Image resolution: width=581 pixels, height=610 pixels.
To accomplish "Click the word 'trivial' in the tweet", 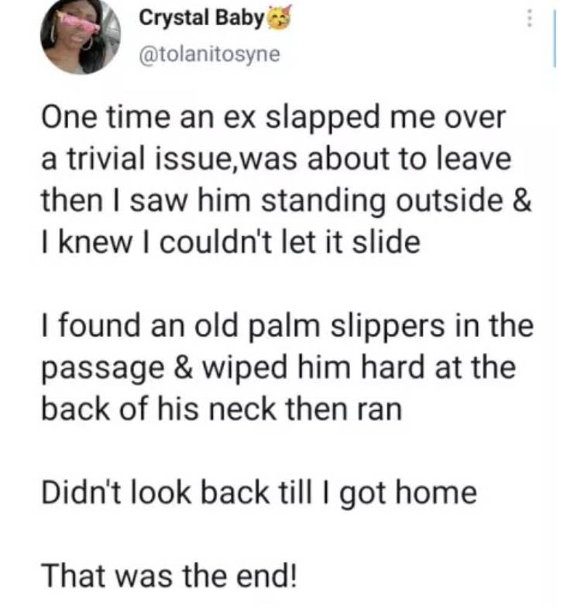I will pos(101,160).
